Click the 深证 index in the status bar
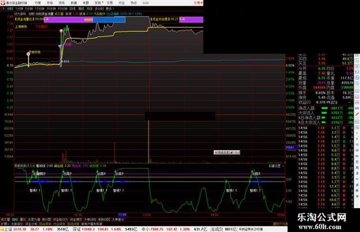Viewport: 360px width, 232px height. pyautogui.click(x=77, y=229)
